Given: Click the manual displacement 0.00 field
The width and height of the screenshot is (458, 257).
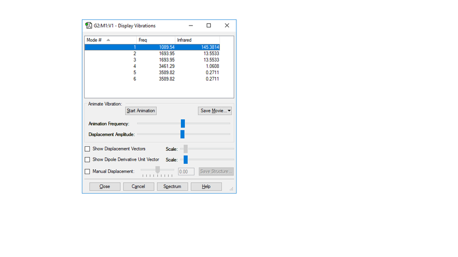Looking at the screenshot, I should (186, 172).
